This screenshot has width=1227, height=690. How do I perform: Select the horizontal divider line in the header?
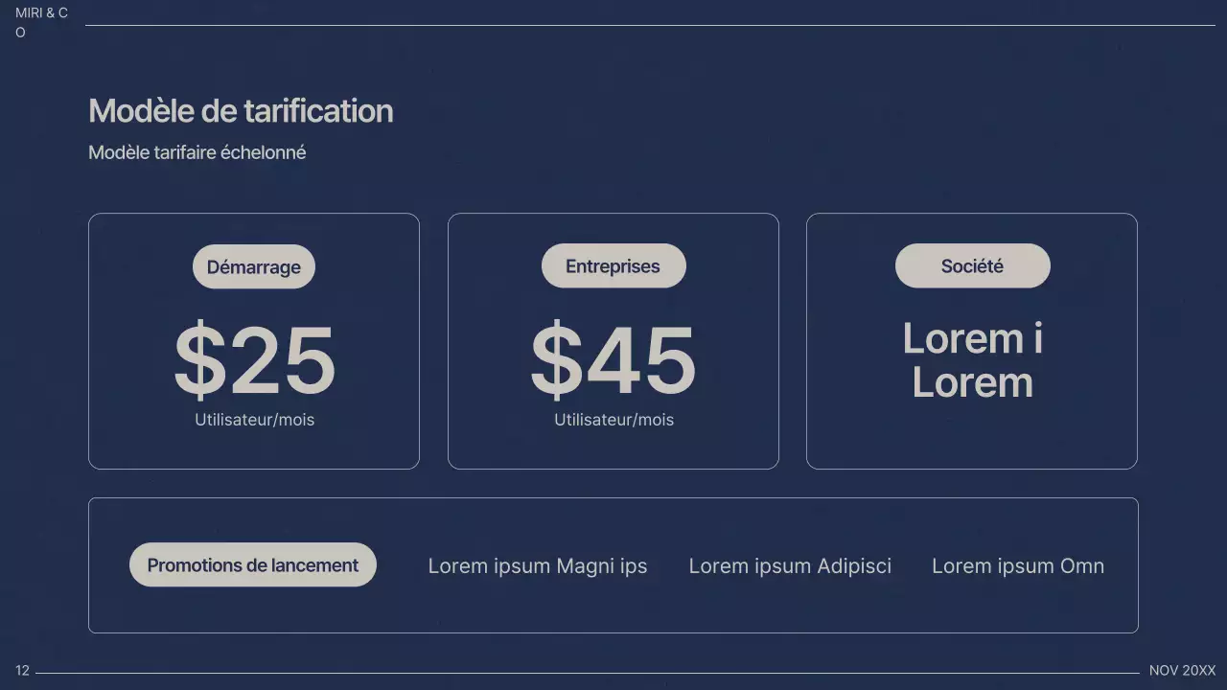[650, 25]
